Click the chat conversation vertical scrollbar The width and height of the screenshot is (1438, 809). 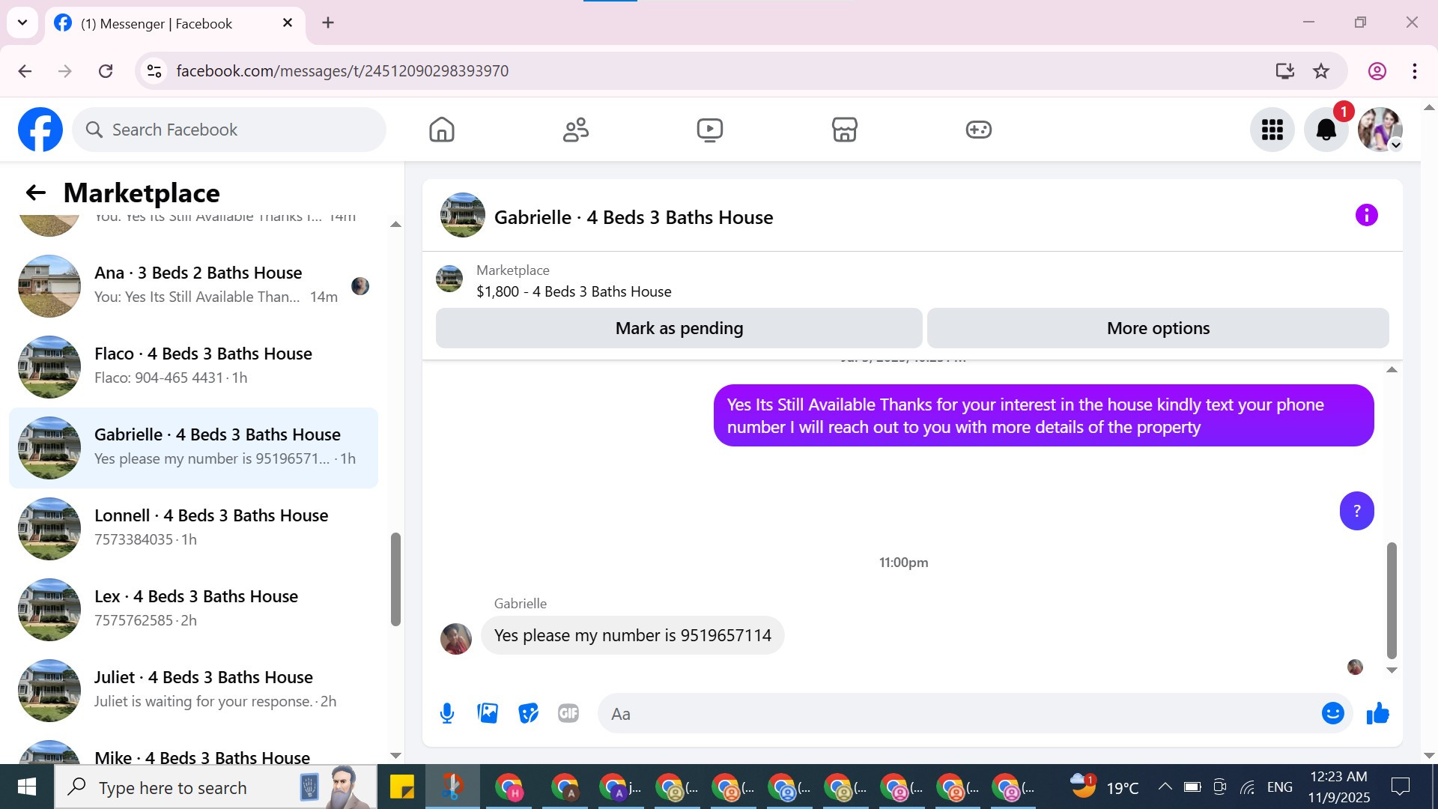coord(1392,599)
